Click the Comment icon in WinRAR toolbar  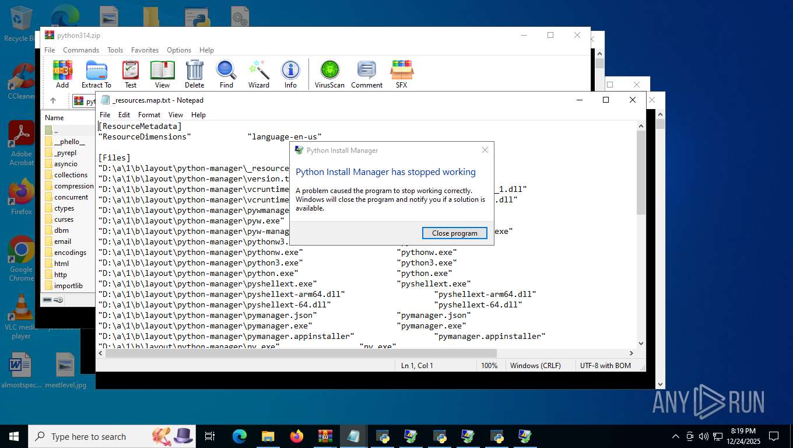367,74
